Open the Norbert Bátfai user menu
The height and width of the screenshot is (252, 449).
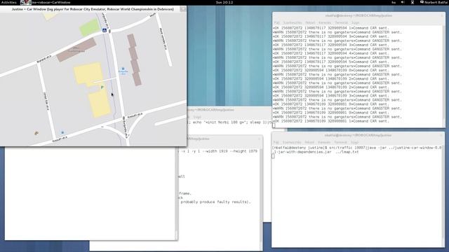point(434,2)
